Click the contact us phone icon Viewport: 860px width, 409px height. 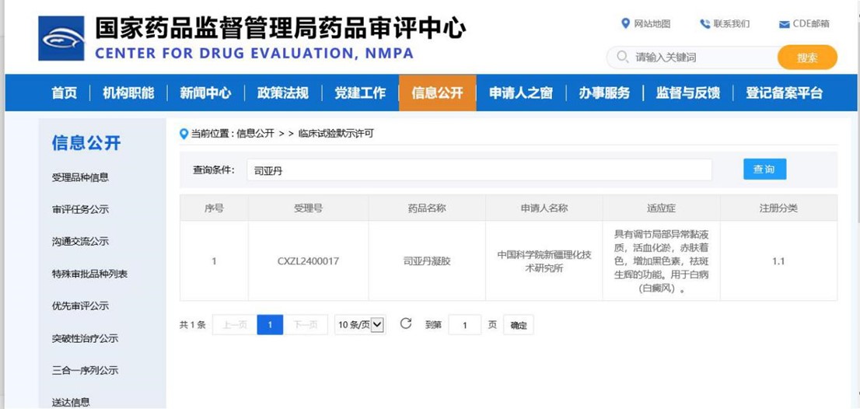click(x=704, y=24)
